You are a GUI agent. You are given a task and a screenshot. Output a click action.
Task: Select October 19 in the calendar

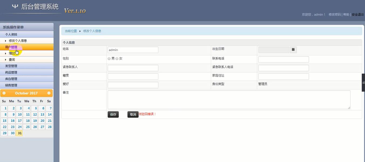pos(34,121)
